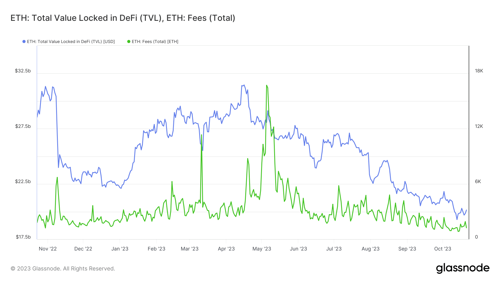Viewport: 500px width, 281px height.
Task: Click the Sep '23 date label
Action: click(x=407, y=249)
